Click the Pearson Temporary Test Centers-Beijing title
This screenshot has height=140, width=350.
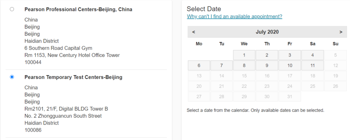pyautogui.click(x=73, y=77)
